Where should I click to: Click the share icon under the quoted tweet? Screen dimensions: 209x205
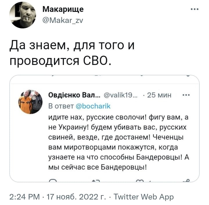(186, 180)
